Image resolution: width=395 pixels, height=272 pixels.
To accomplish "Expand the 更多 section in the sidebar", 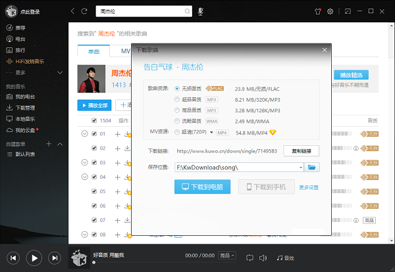I will pos(20,72).
